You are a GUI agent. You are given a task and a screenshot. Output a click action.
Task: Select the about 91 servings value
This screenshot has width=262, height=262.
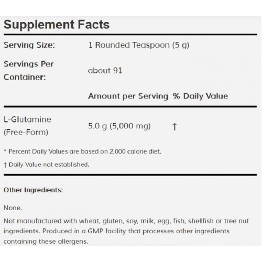tap(105, 71)
